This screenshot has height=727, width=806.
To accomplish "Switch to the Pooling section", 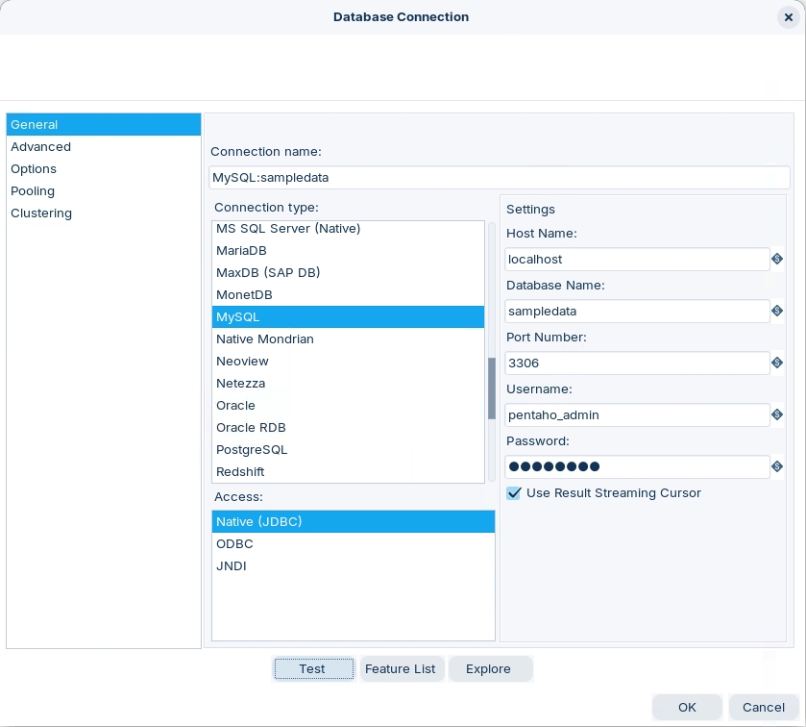I will click(33, 191).
